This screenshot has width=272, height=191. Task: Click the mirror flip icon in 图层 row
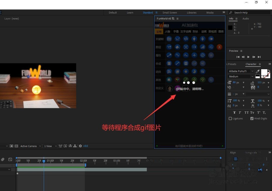coord(194,47)
